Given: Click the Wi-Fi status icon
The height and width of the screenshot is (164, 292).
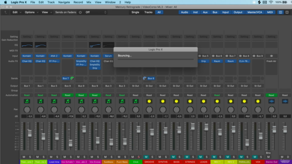Looking at the screenshot, I should [x=271, y=2].
